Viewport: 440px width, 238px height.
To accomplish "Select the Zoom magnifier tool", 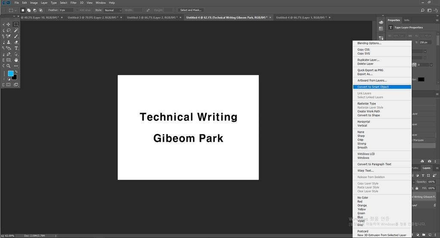I will tap(9, 66).
